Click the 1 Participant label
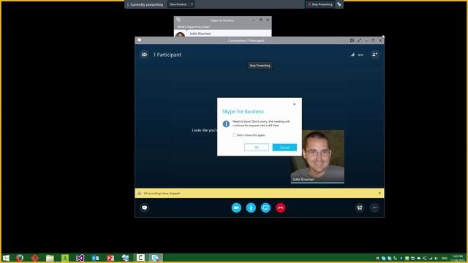The height and width of the screenshot is (263, 468). (x=167, y=55)
